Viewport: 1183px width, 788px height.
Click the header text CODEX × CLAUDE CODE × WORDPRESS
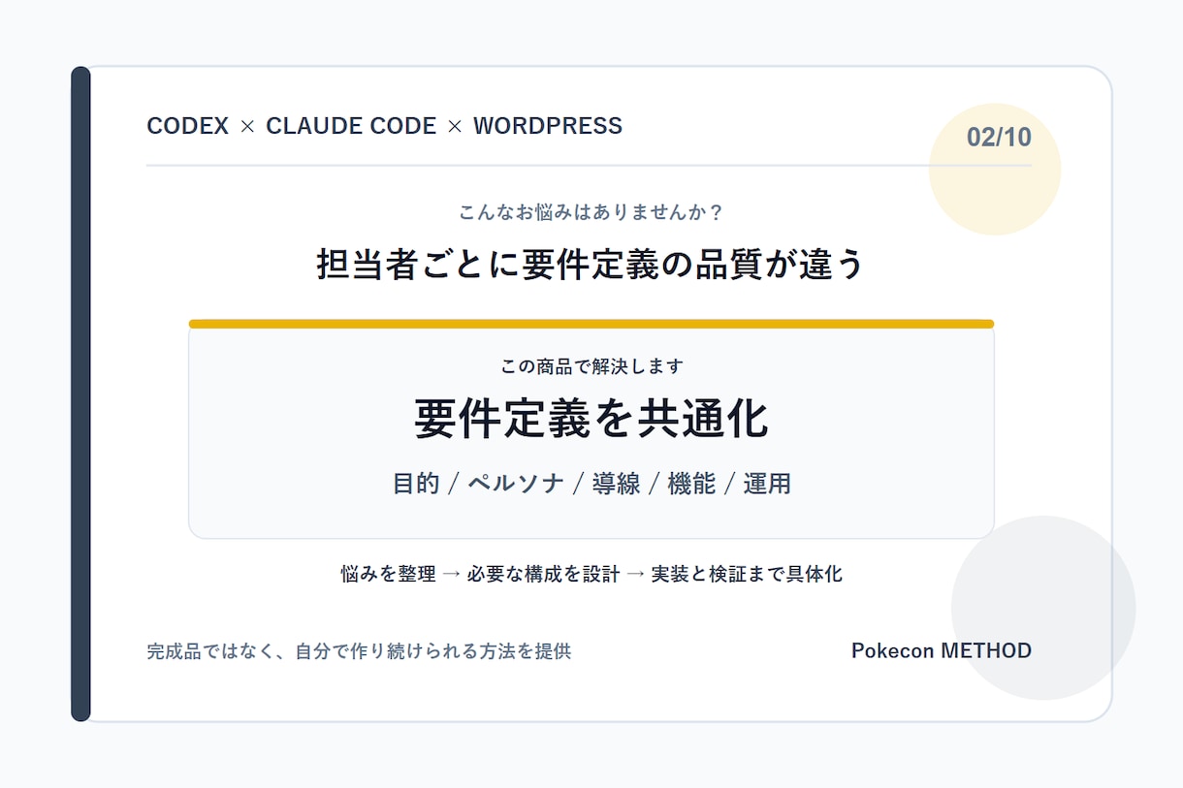coord(384,126)
